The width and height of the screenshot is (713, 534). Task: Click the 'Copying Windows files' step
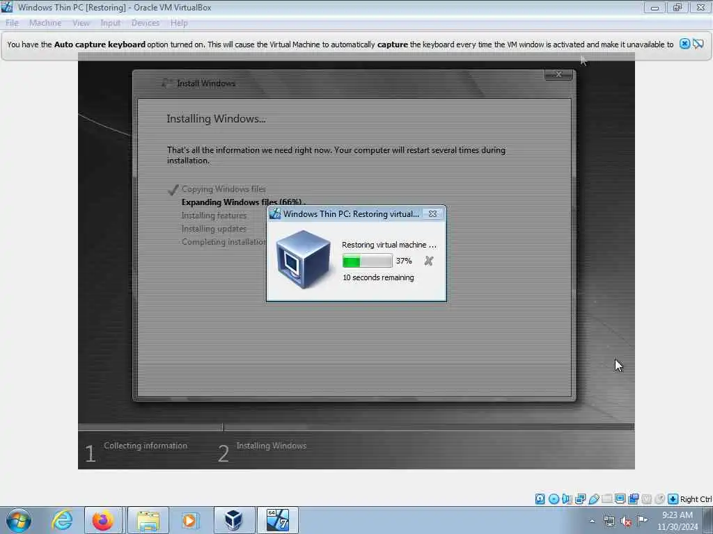coord(224,189)
